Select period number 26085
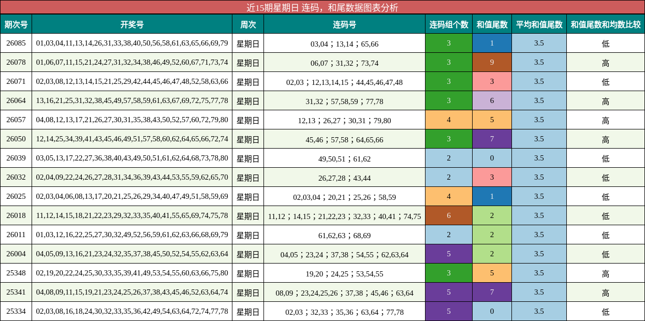645x321 pixels. coord(16,43)
